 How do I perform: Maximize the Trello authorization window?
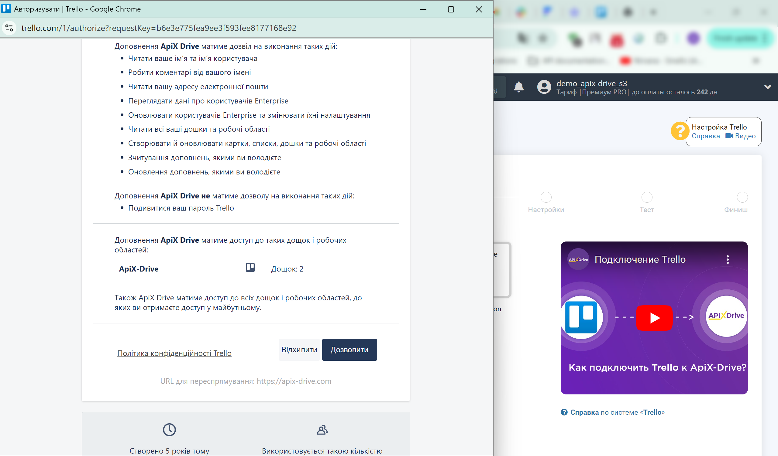click(451, 9)
